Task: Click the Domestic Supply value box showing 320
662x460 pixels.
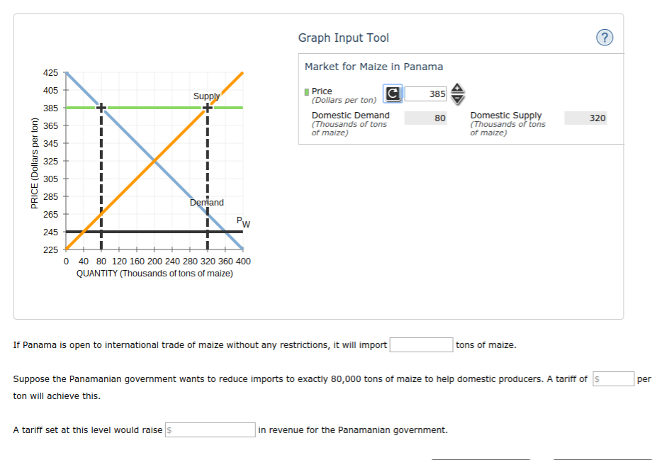Action: pos(585,118)
